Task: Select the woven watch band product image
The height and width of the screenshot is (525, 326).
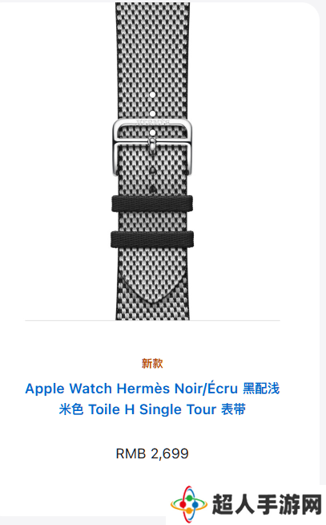Action: [x=152, y=161]
